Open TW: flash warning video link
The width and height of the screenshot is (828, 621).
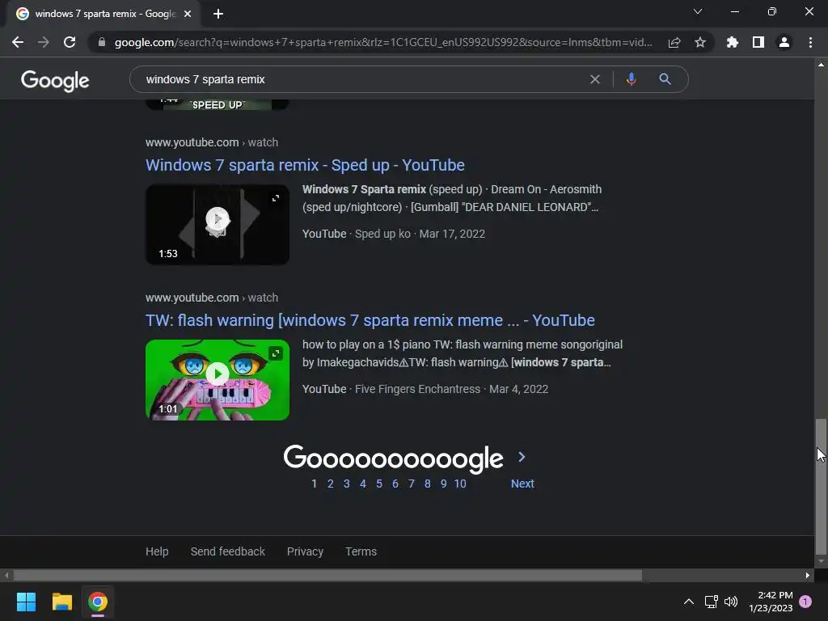point(370,320)
